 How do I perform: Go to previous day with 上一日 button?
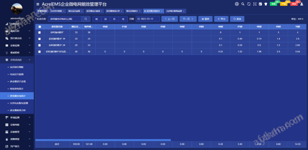point(169,19)
